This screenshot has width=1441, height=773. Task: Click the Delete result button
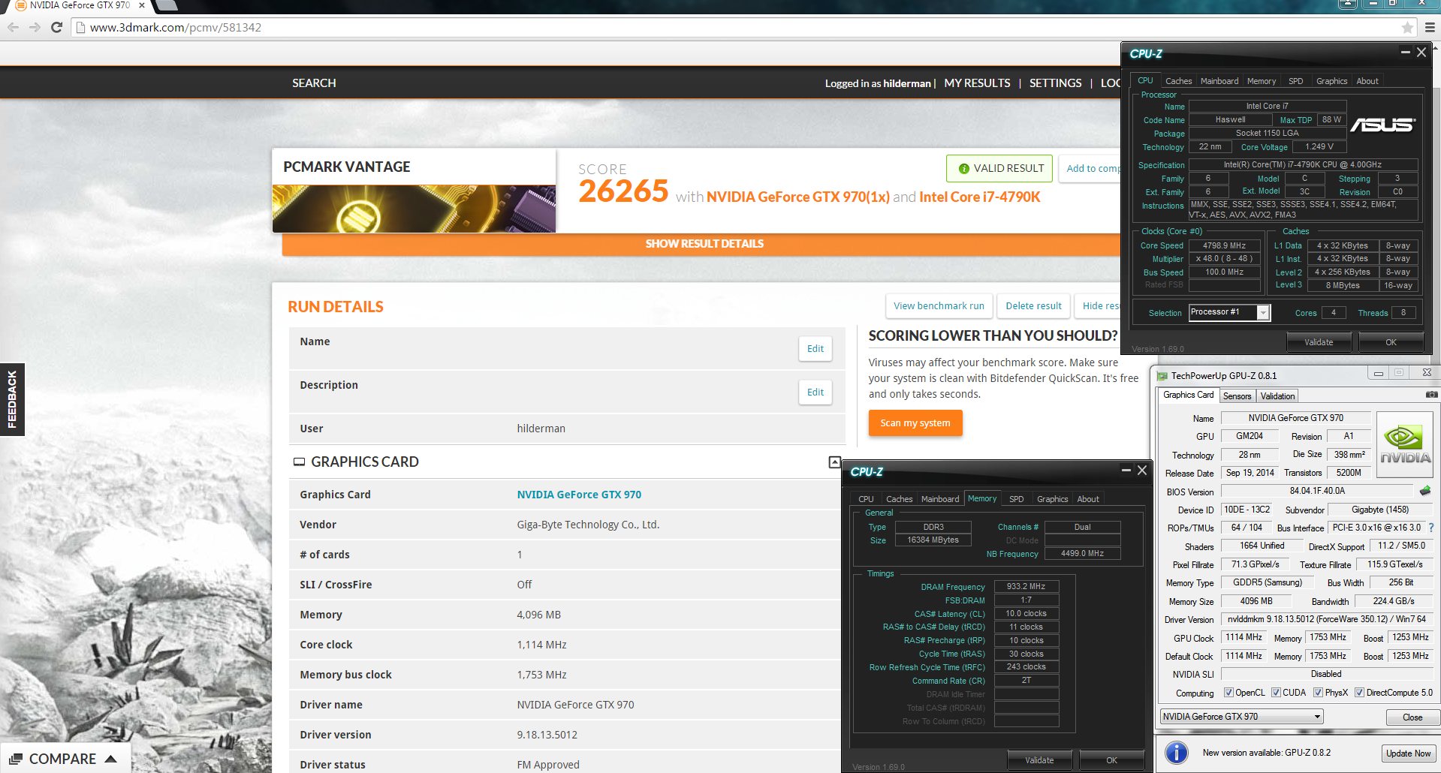1033,306
